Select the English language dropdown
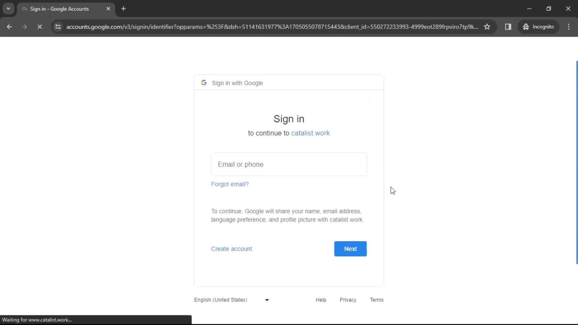Screen dimensions: 578x325 point(231,300)
